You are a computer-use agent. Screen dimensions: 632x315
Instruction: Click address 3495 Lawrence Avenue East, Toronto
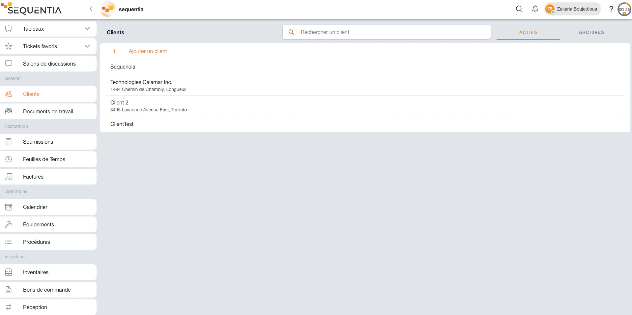149,110
